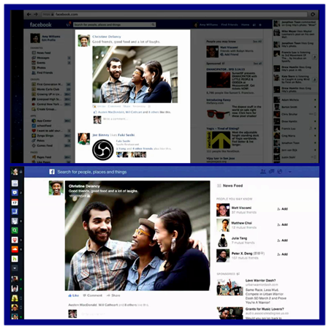Click the browser back arrow in top screenshot
329x329 pixels.
(x=29, y=15)
